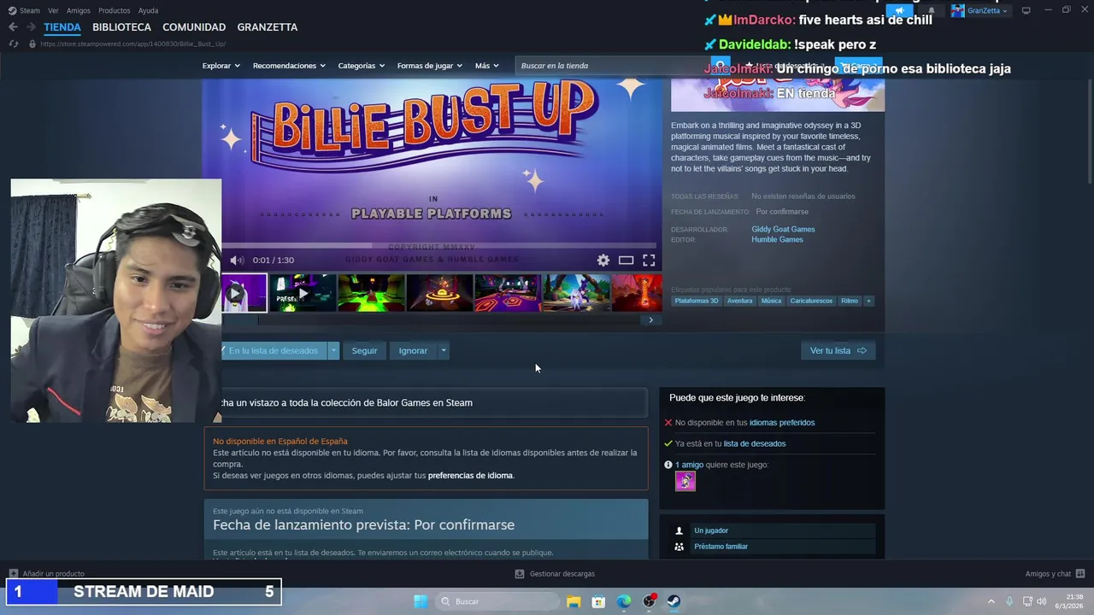The width and height of the screenshot is (1094, 615).
Task: Toggle Seguir for this game
Action: click(364, 350)
